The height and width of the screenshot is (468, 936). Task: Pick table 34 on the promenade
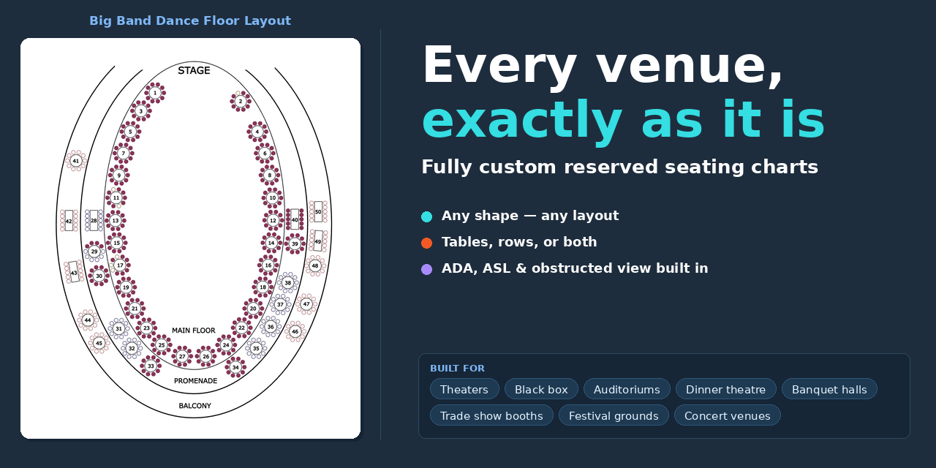coord(235,367)
